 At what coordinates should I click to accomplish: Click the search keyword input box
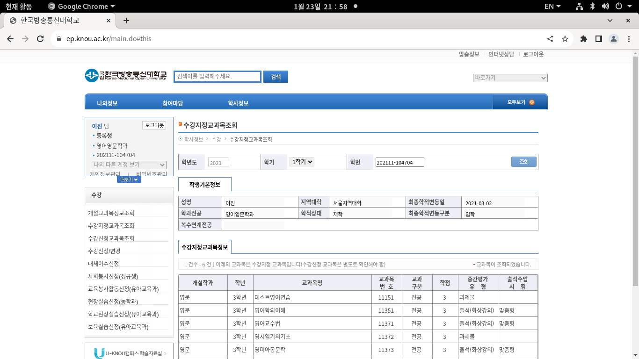[x=217, y=77]
